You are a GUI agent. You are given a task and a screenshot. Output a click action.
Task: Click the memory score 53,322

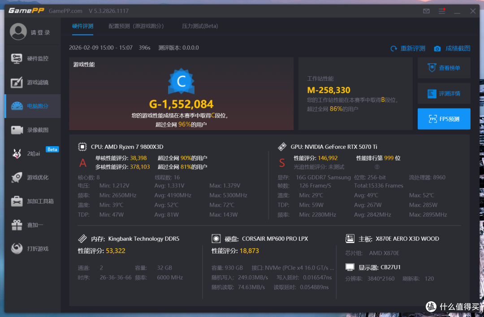116,251
